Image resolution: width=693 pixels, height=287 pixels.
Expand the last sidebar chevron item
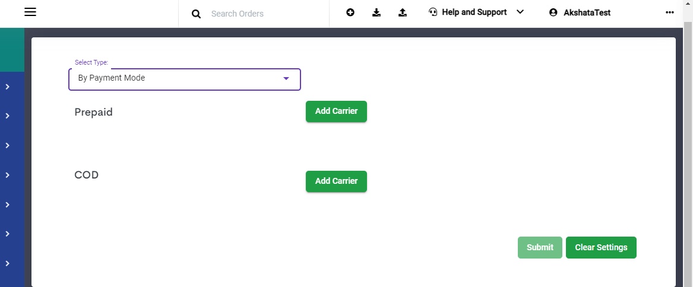[x=8, y=263]
